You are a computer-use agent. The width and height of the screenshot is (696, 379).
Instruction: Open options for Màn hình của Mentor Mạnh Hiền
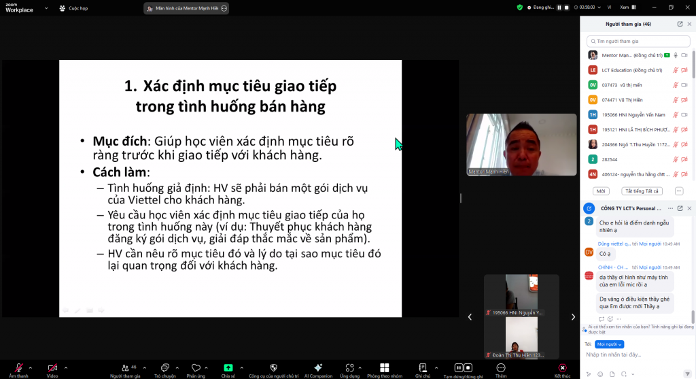click(x=224, y=8)
